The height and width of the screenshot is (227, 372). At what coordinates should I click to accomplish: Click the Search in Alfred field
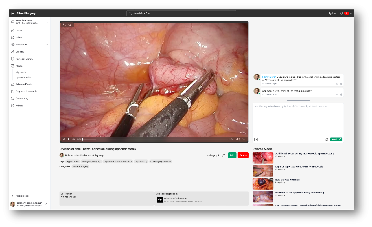[181, 13]
